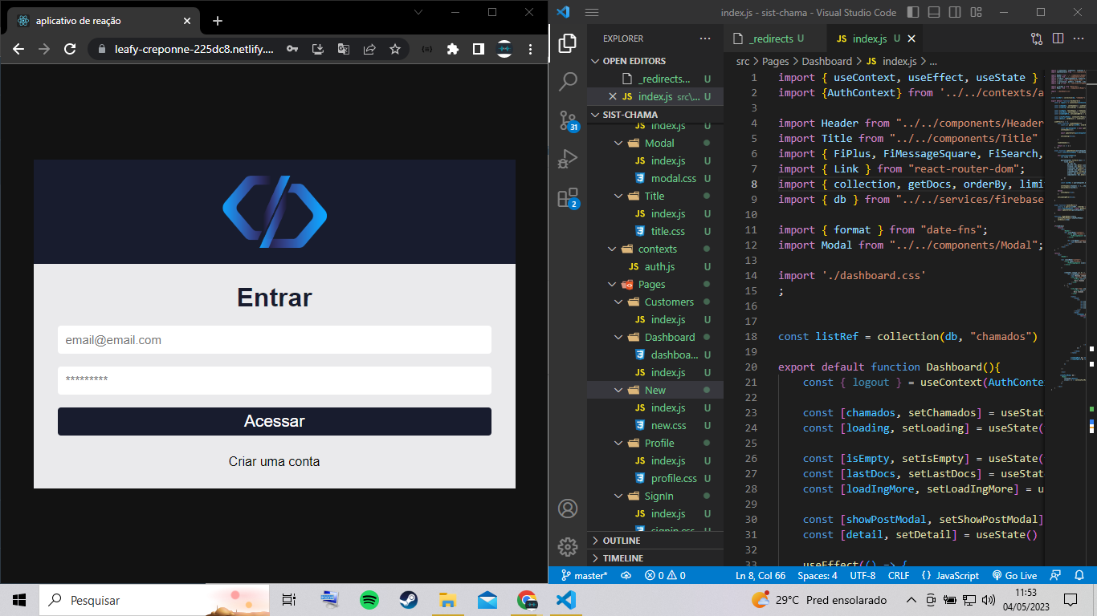Screen dimensions: 1097x616
Task: Open the Accounts menu in VS Code
Action: point(568,509)
